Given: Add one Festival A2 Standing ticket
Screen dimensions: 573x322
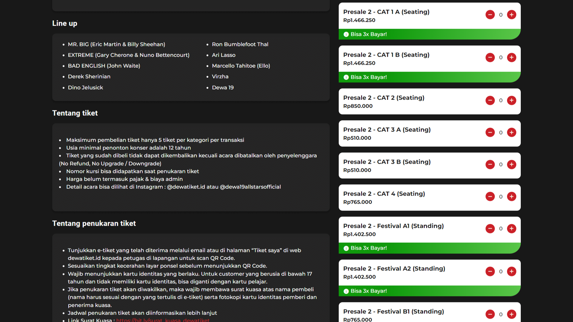Looking at the screenshot, I should point(512,271).
